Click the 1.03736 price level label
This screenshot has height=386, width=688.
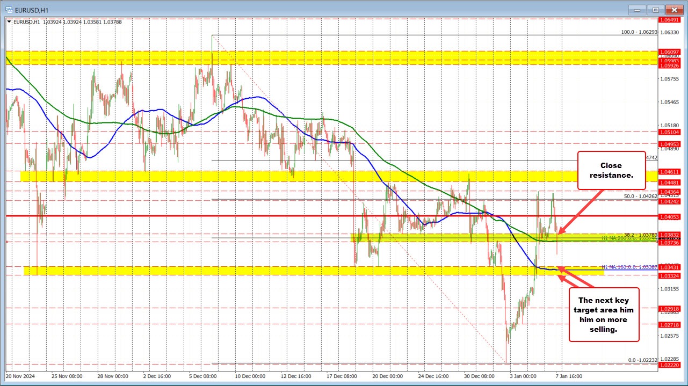[670, 243]
